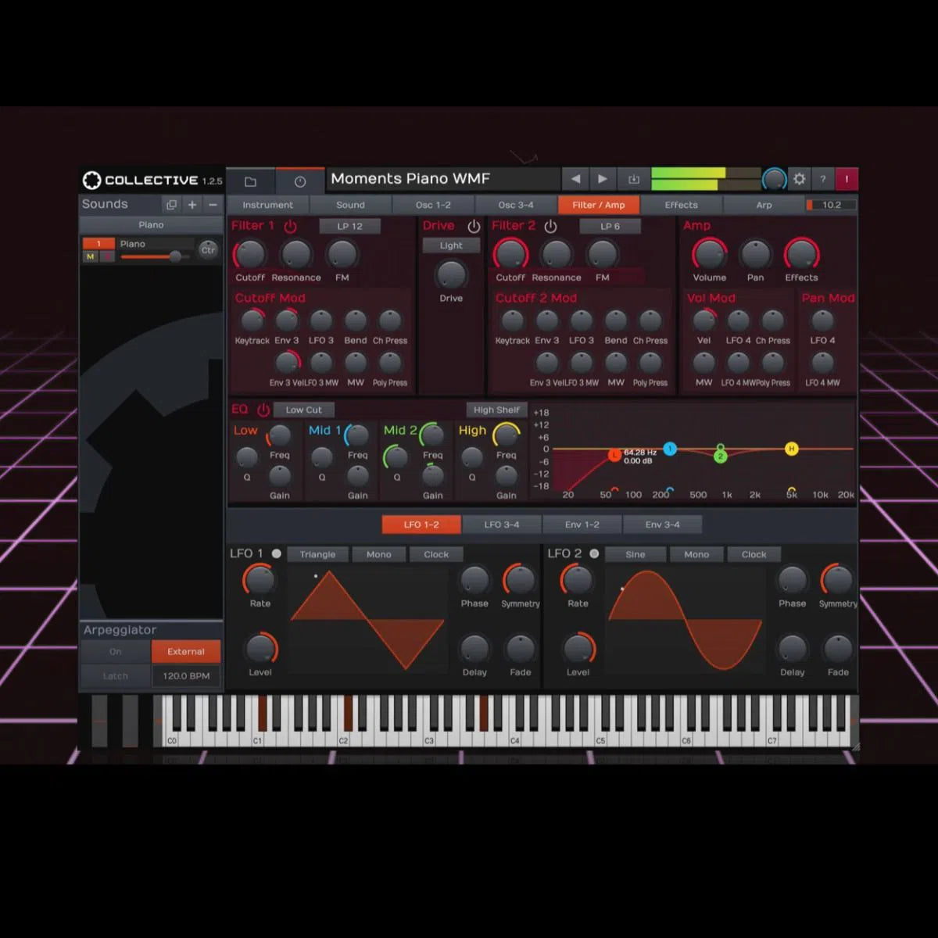
Task: Open the LP 12 filter type dropdown
Action: (x=349, y=226)
